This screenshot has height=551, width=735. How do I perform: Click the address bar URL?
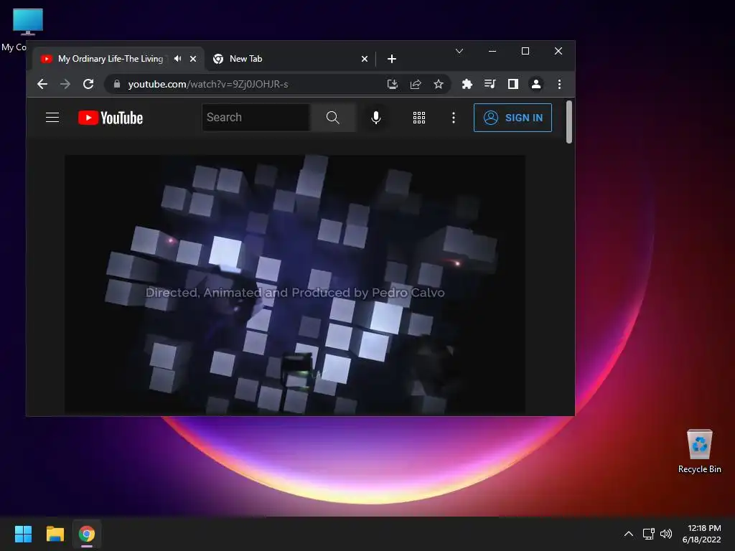208,85
